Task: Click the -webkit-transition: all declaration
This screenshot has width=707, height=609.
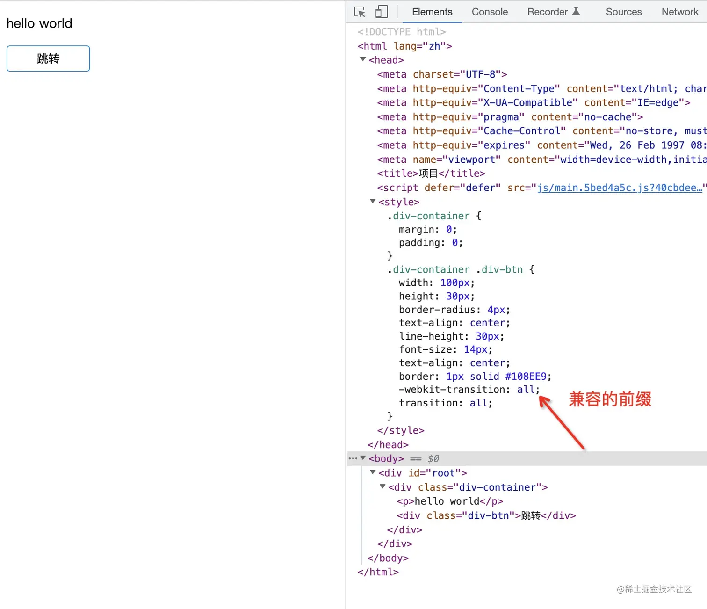Action: click(x=469, y=389)
